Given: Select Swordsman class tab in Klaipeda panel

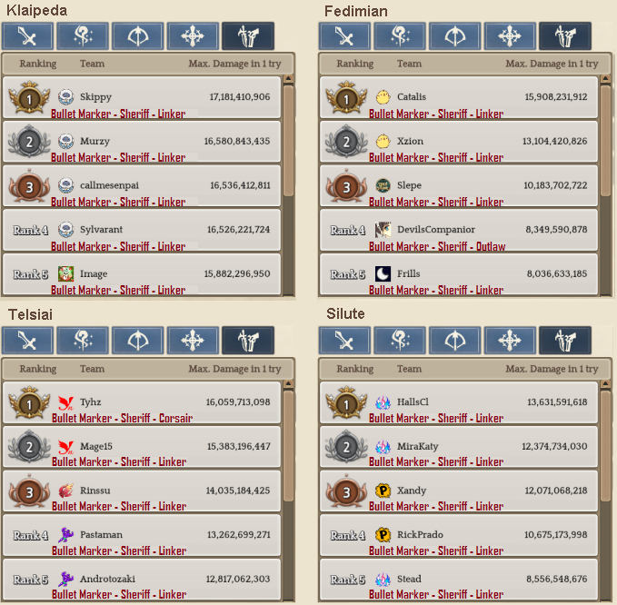Looking at the screenshot, I should 27,36.
